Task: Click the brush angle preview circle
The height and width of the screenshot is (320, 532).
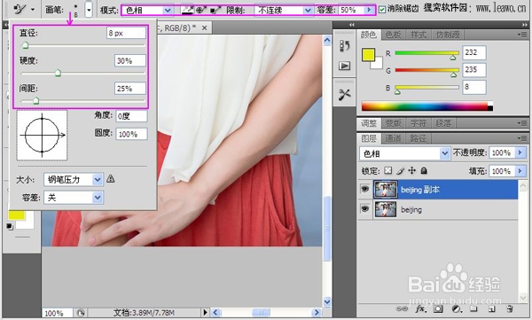Action: click(42, 135)
